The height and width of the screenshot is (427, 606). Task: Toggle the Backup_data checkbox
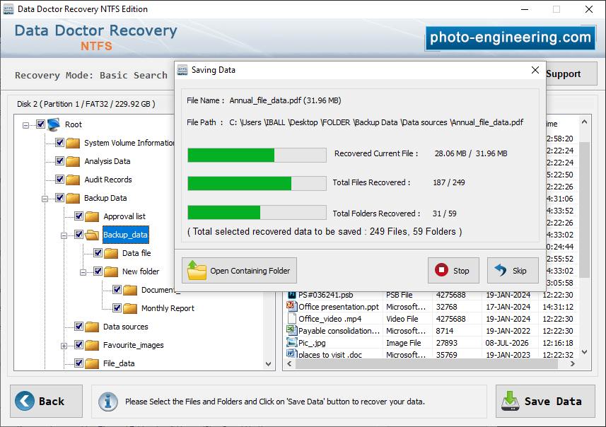[x=78, y=234]
